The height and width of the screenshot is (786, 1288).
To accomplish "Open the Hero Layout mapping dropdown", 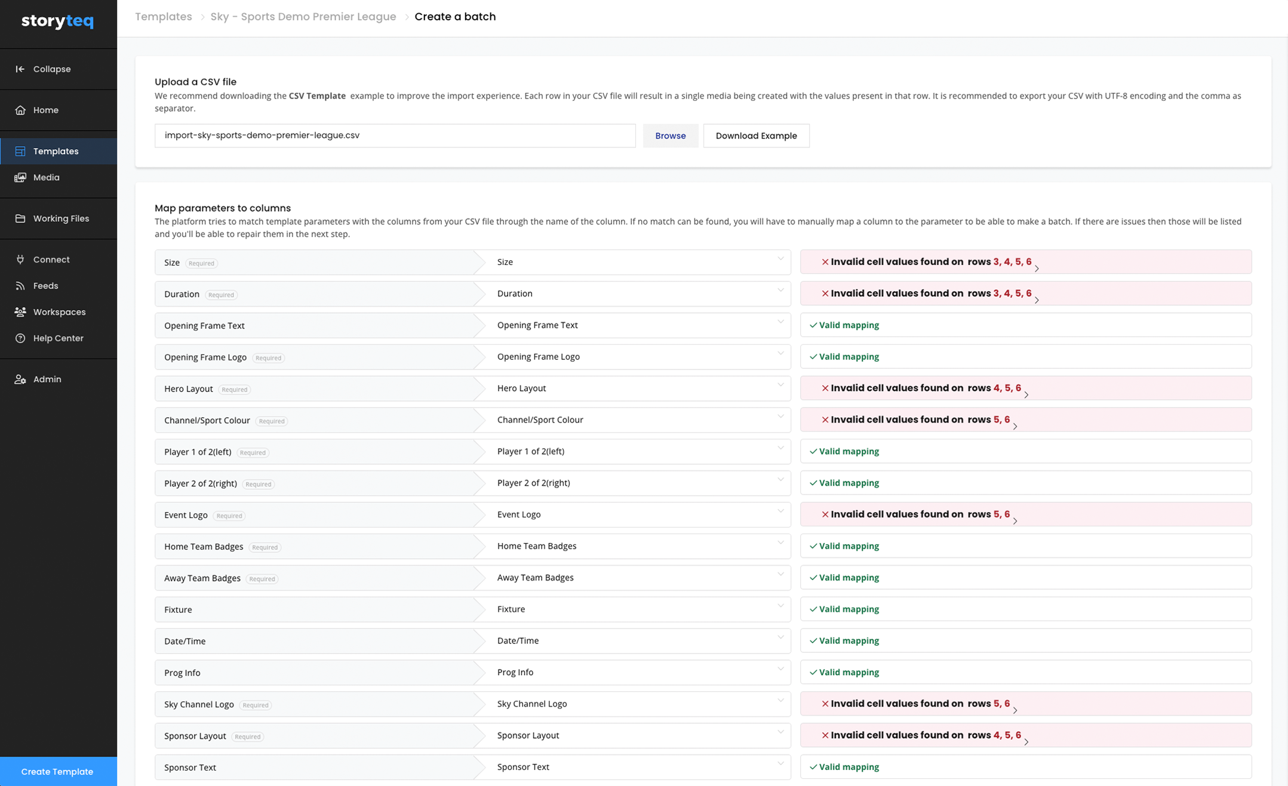I will (780, 385).
